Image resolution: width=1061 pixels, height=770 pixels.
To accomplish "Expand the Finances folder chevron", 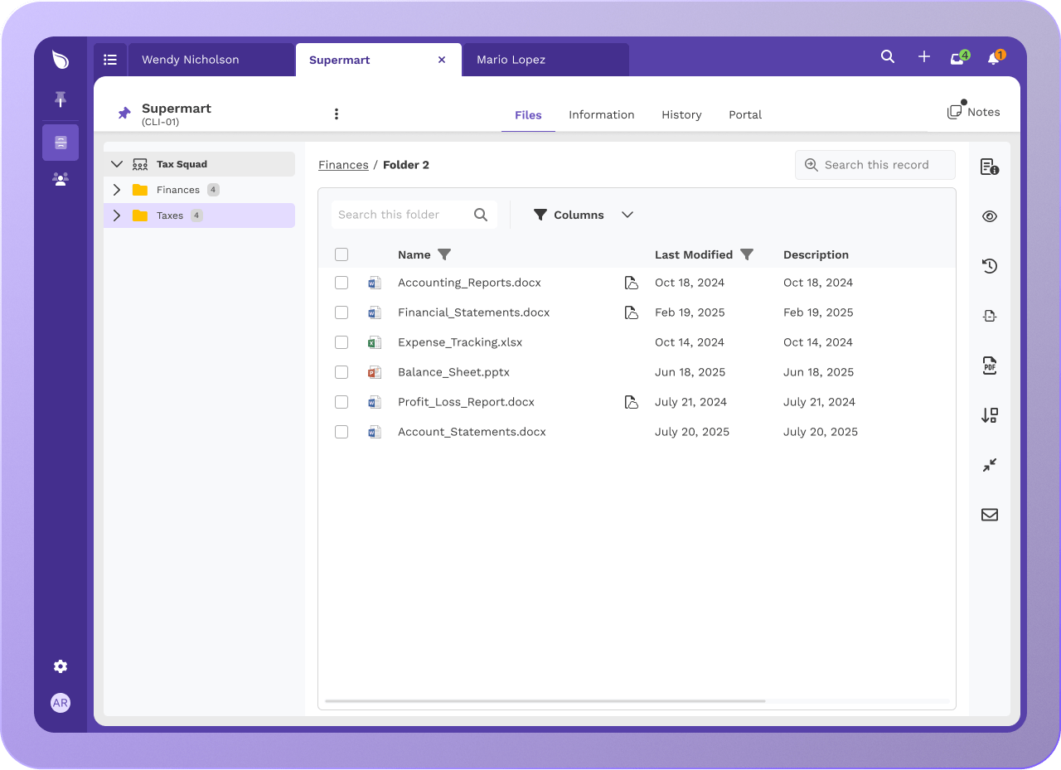I will click(x=117, y=190).
